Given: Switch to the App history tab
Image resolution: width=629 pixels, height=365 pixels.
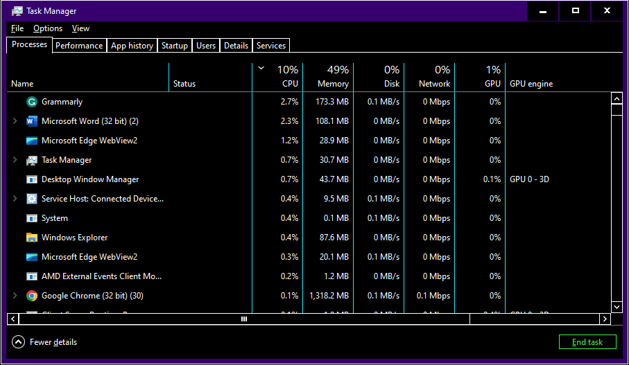Looking at the screenshot, I should [x=132, y=46].
